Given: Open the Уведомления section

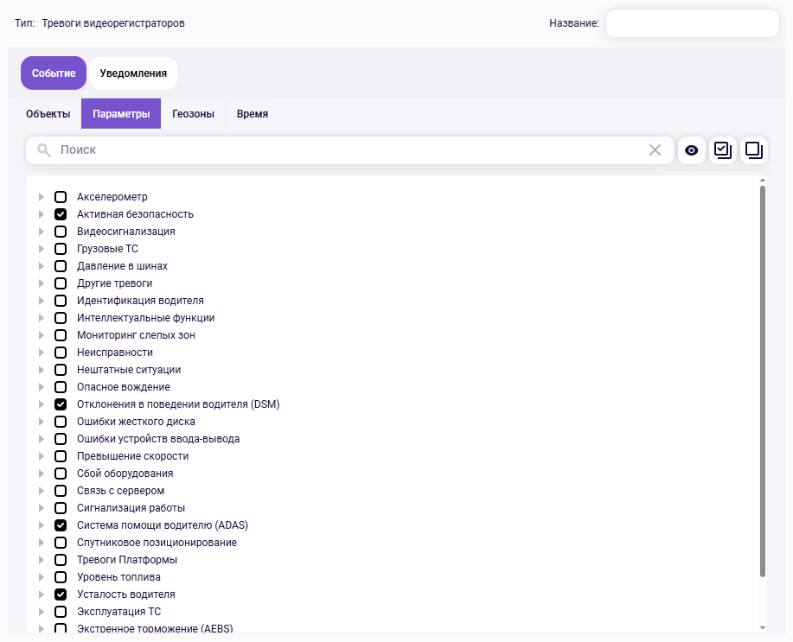Looking at the screenshot, I should point(133,73).
